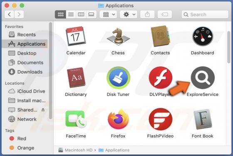Select the Red tag in sidebar
233x156 pixels.
point(25,139)
